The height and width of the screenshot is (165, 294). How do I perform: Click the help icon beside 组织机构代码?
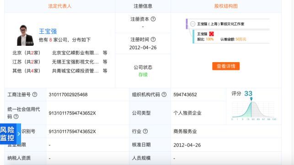[164, 95]
